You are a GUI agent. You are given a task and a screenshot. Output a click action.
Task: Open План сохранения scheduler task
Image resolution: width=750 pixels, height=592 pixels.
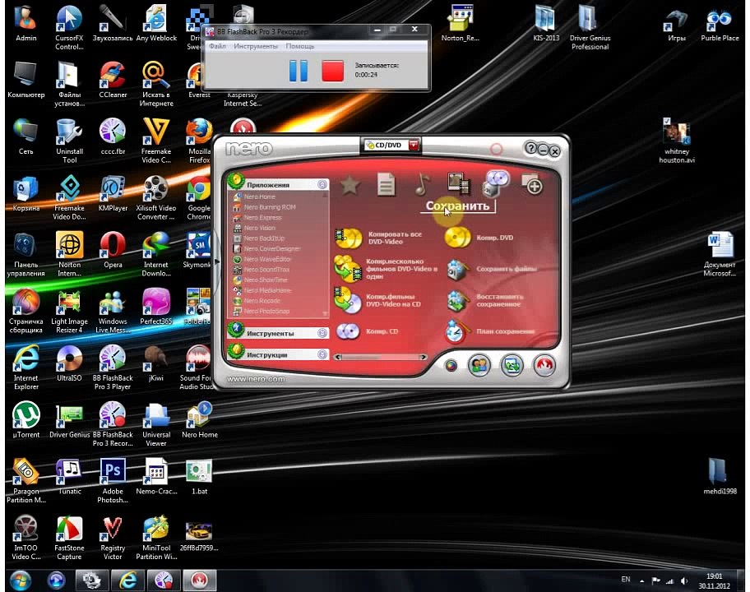click(491, 331)
